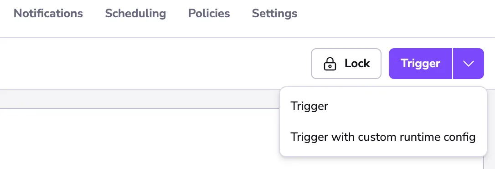Click the padlock icon in Lock button
The image size is (495, 169).
[330, 64]
